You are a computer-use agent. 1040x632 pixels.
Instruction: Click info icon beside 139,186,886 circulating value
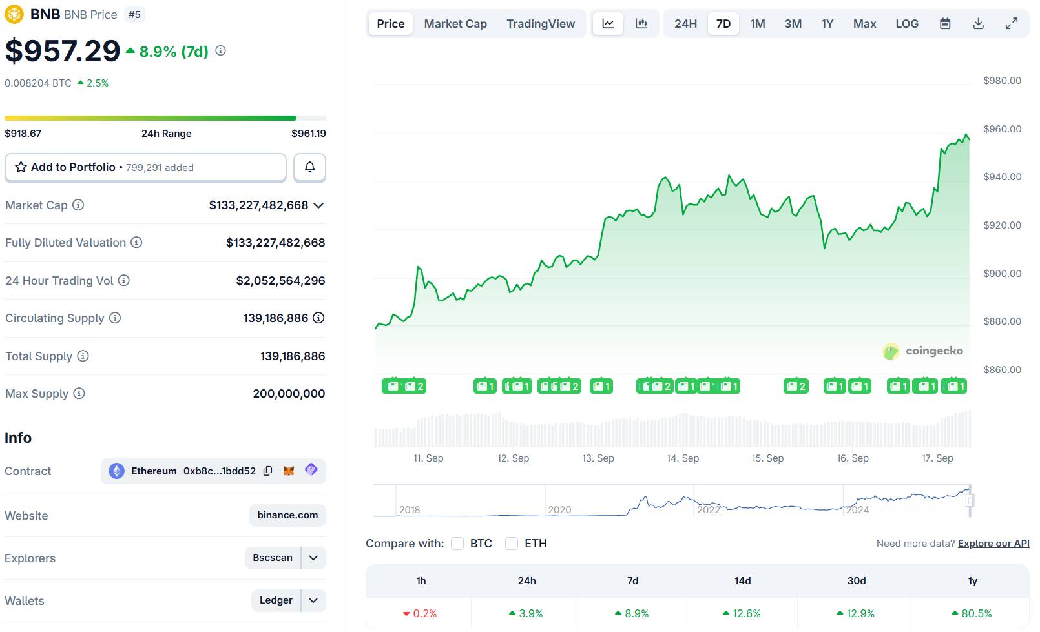click(318, 318)
